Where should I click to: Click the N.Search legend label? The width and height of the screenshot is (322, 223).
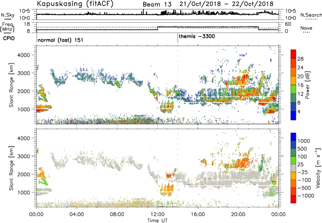pyautogui.click(x=311, y=15)
